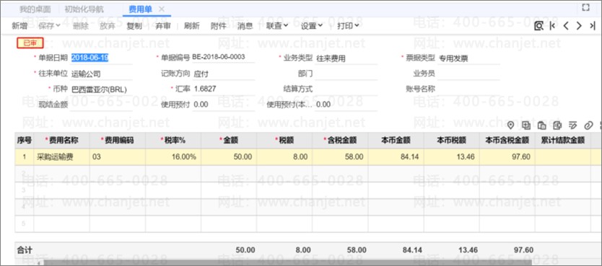Viewport: 602px width, 266px height.
Task: Click the empty 业务员 field
Action: click(468, 74)
